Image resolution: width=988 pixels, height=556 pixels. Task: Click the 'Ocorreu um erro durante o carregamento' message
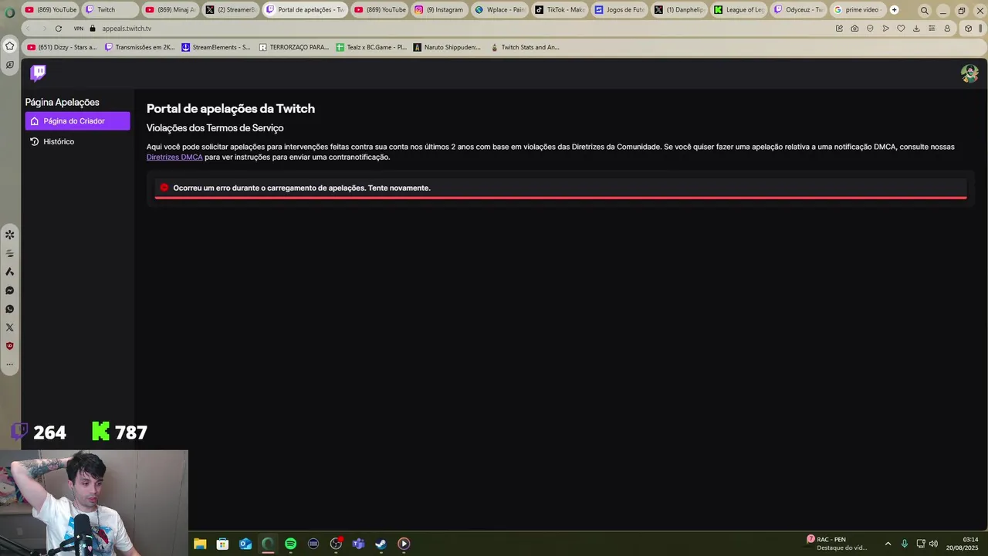(x=302, y=188)
